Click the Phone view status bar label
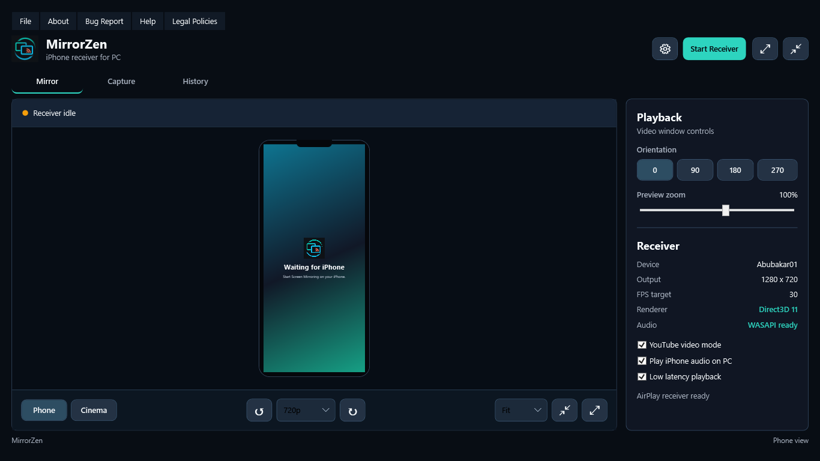The image size is (820, 461). tap(791, 441)
